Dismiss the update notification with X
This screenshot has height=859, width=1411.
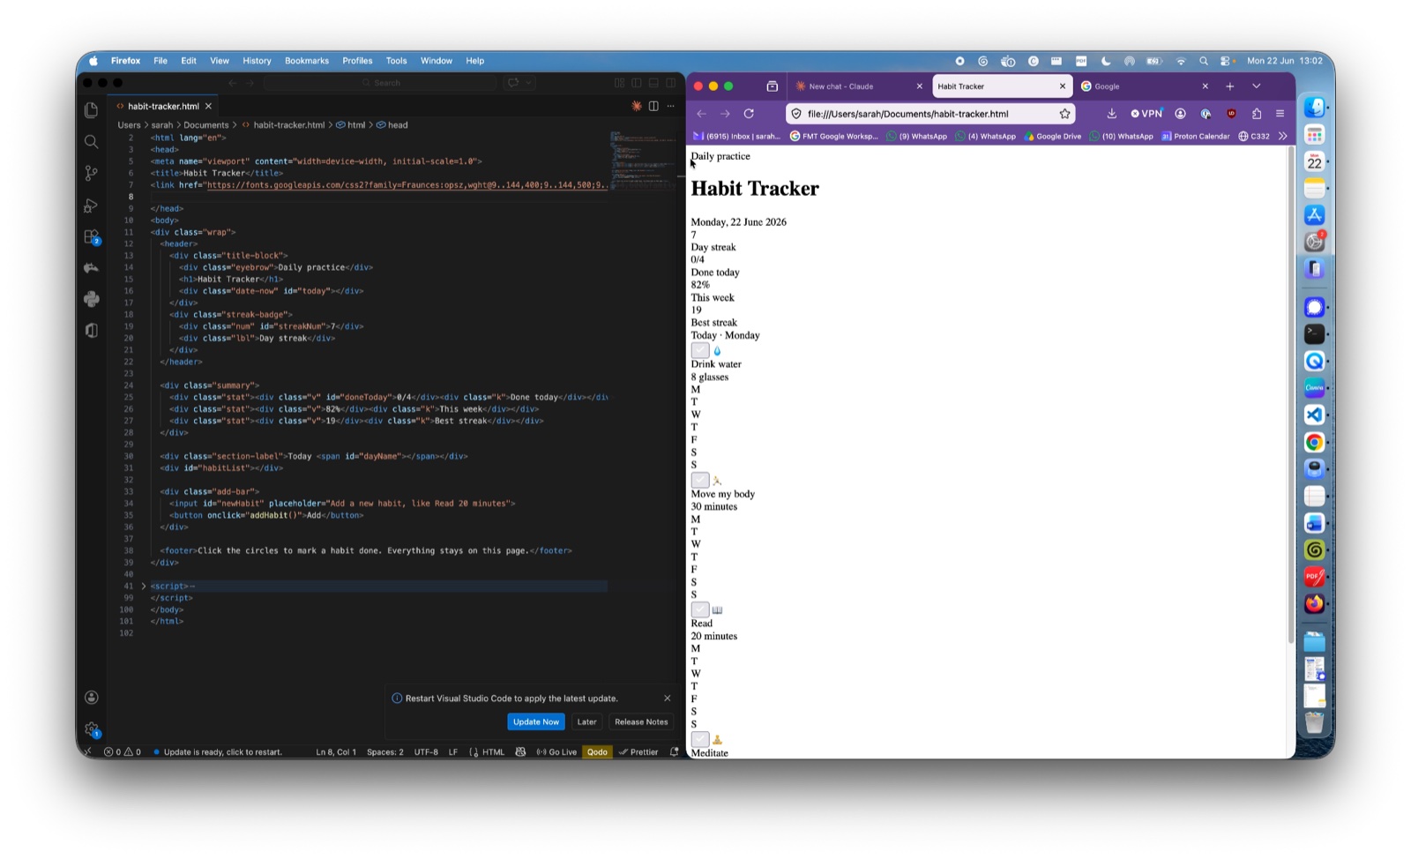667,698
